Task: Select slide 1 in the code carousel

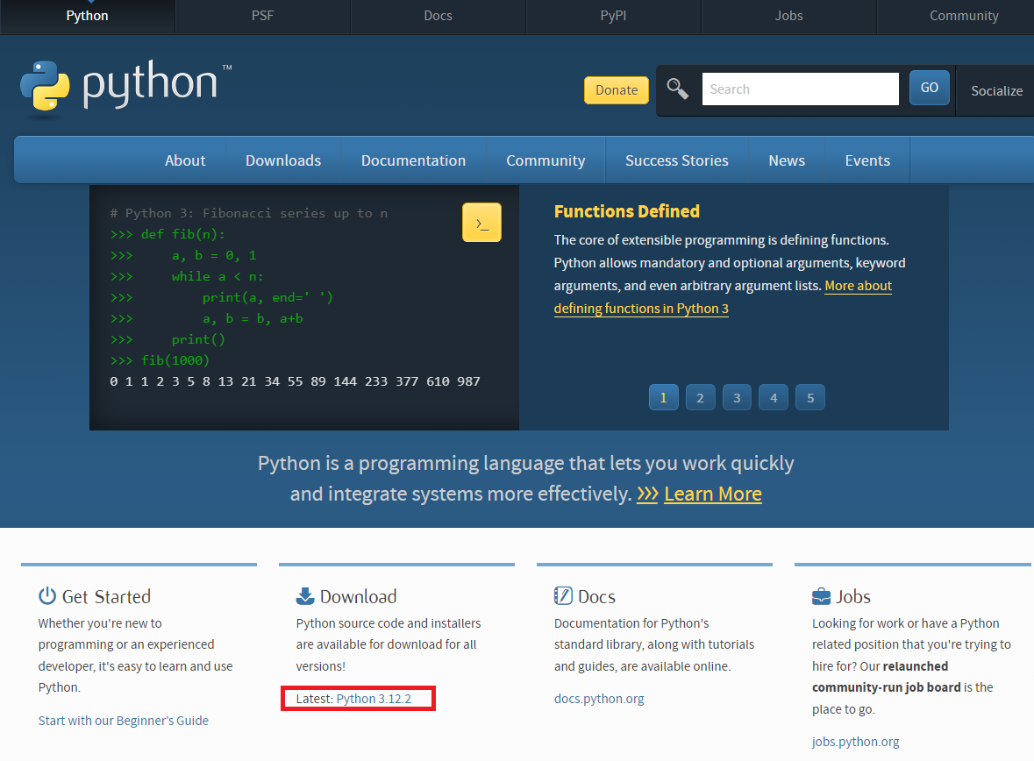Action: coord(663,398)
